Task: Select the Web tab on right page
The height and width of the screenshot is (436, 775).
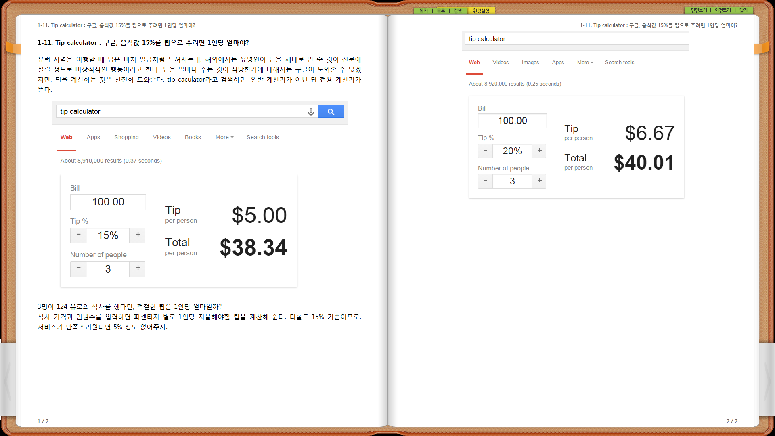Action: [x=474, y=63]
